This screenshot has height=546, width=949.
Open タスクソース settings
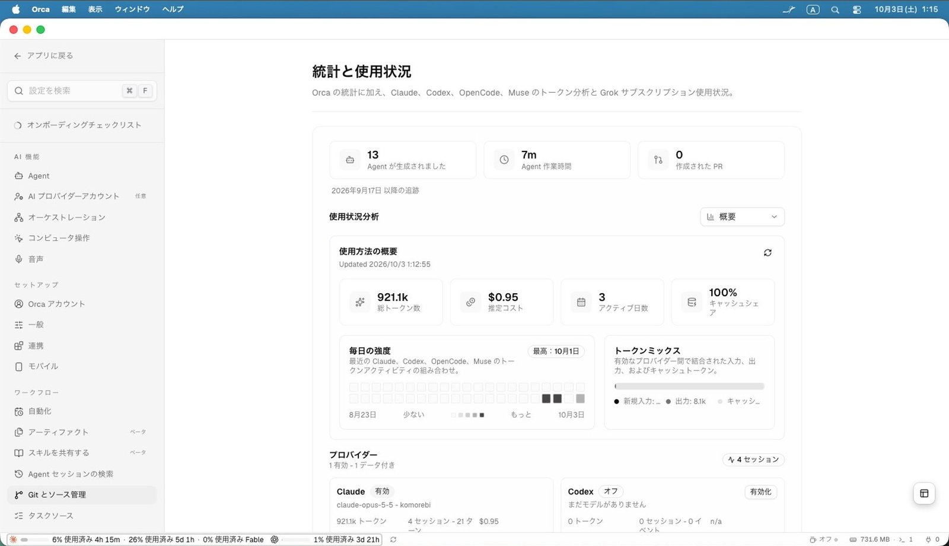tap(82, 516)
